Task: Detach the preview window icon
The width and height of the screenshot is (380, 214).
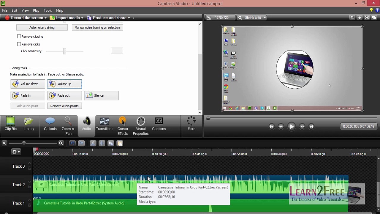Action: [374, 18]
